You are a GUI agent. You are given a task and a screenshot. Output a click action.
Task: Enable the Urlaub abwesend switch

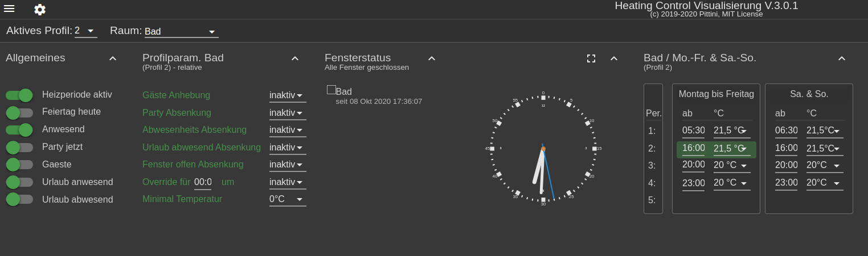tap(19, 200)
